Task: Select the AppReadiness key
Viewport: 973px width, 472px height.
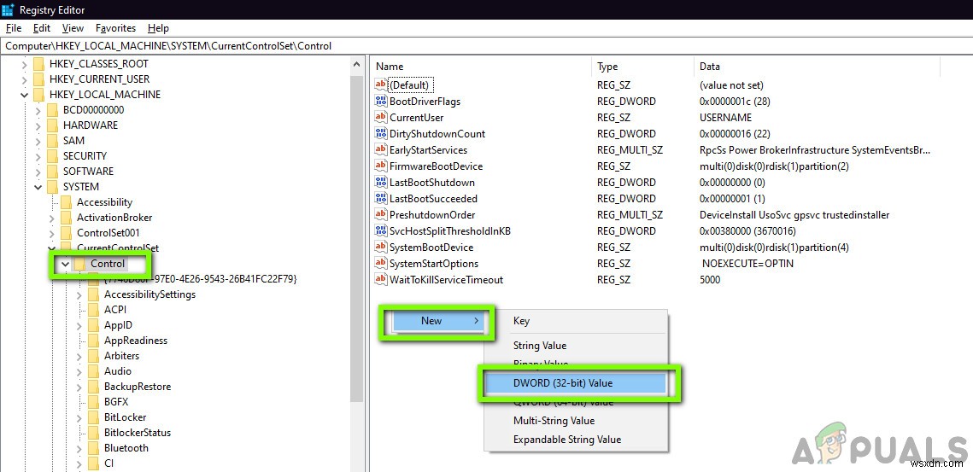Action: [135, 341]
